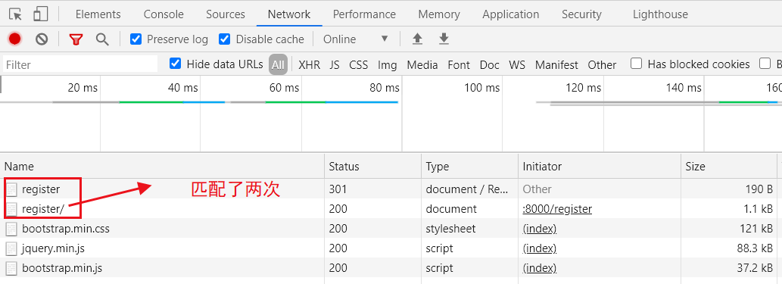Click the 100 ms timeline overview marker

[x=481, y=89]
